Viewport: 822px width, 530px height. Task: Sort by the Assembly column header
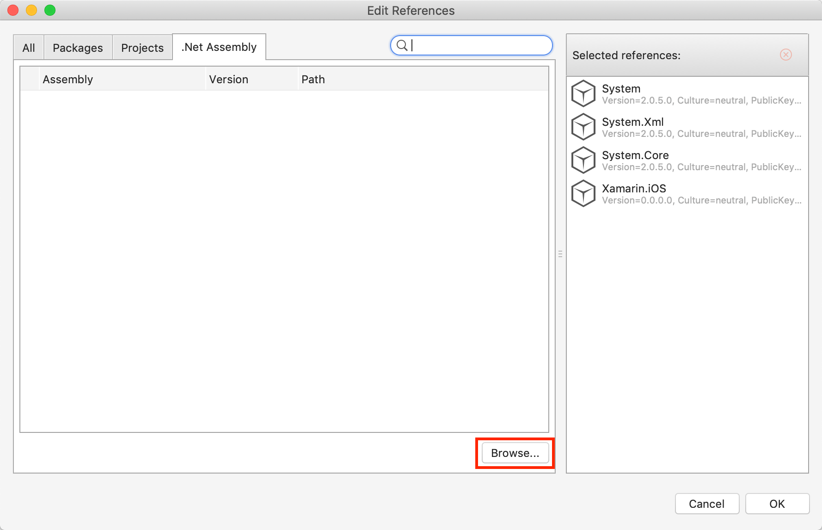click(x=122, y=79)
